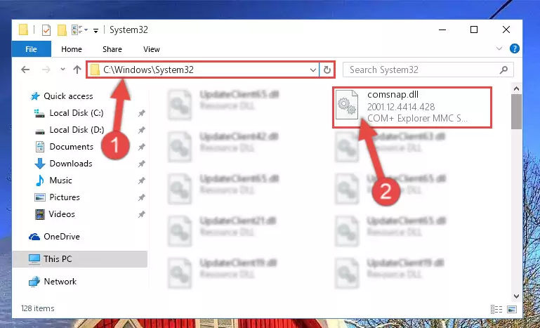
Task: Click the New folder quick access icon
Action: click(x=62, y=30)
